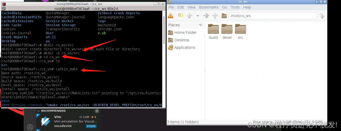Click the terminal vertical scrollbar
The height and width of the screenshot is (131, 341).
pos(164,30)
